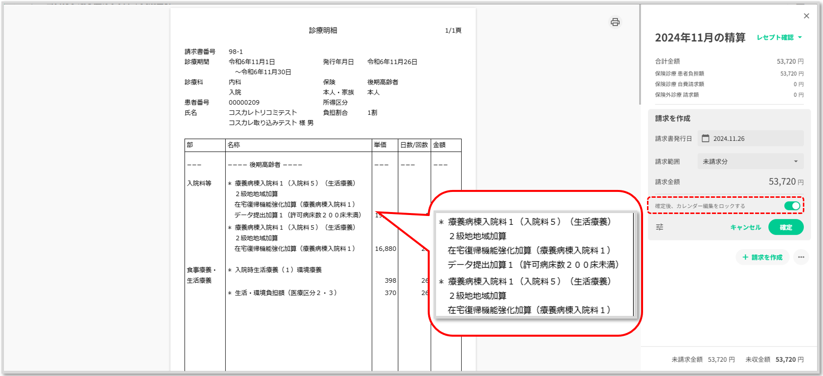Click the 単価 column header

[x=380, y=145]
